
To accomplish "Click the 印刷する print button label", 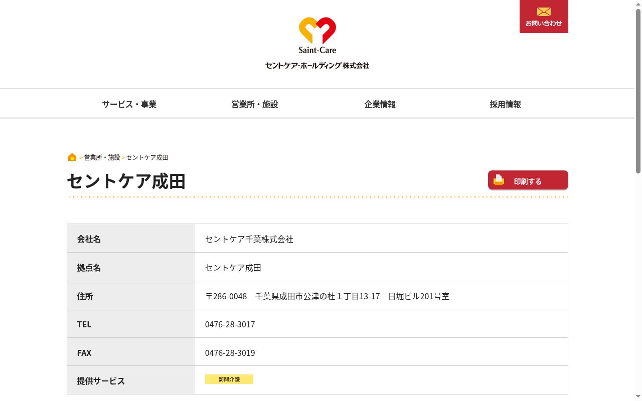I will point(528,181).
